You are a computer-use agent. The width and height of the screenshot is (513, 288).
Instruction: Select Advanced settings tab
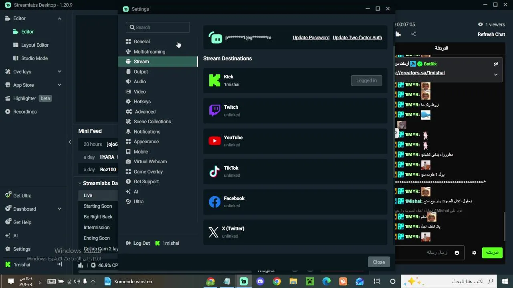158,112
